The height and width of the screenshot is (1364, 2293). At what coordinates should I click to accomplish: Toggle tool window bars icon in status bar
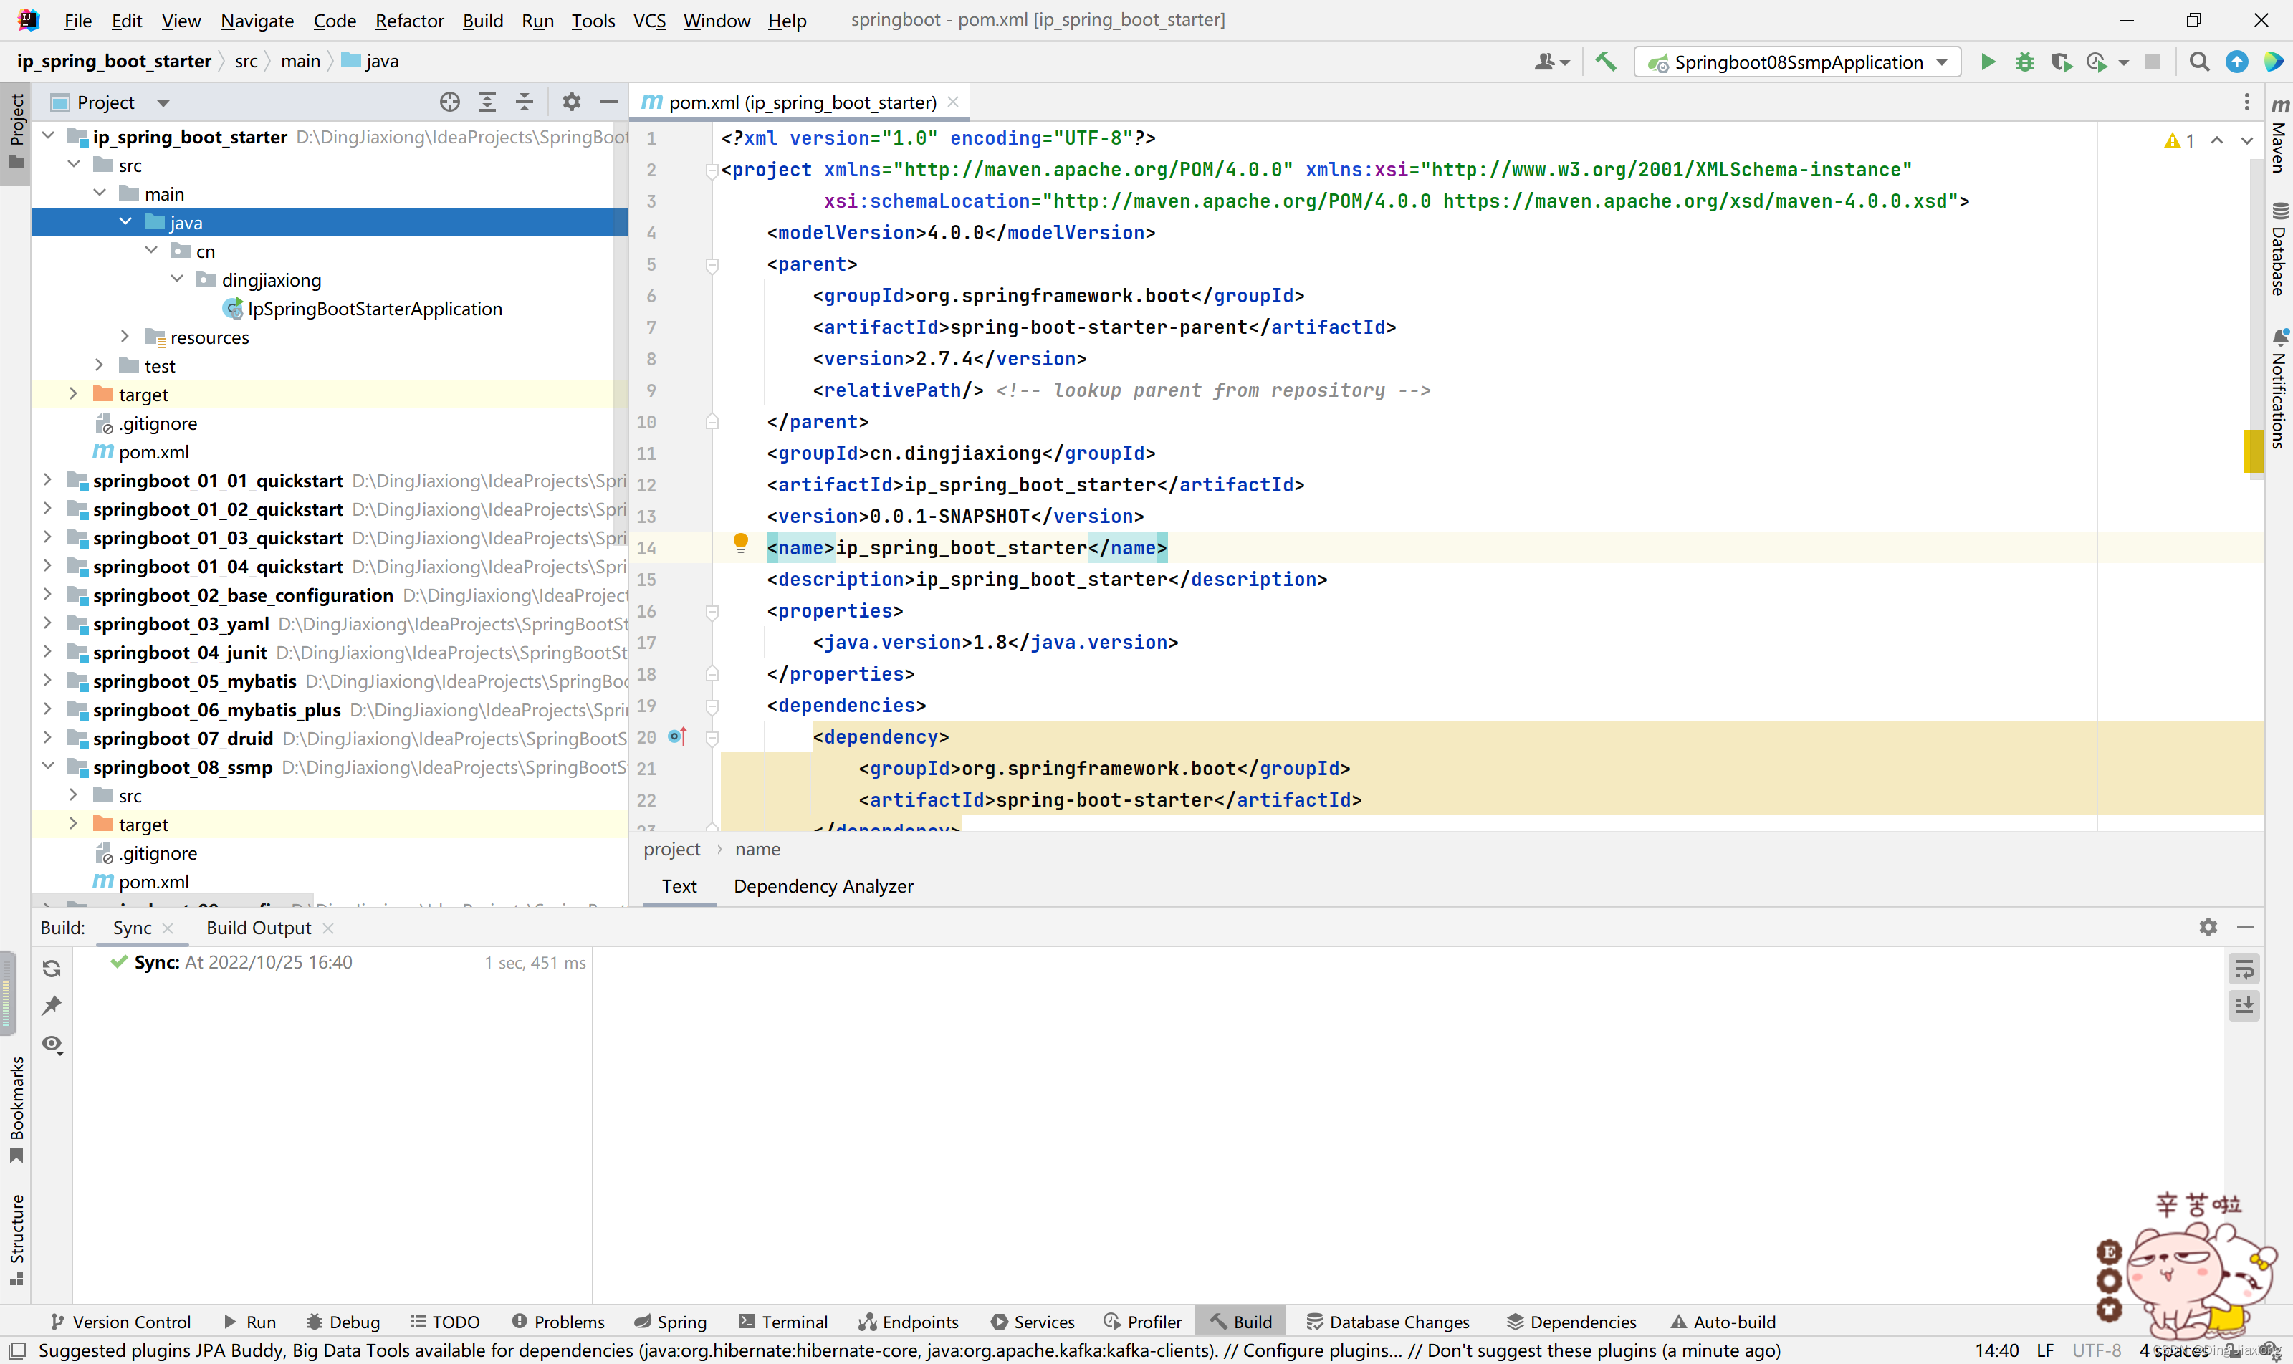(16, 1350)
